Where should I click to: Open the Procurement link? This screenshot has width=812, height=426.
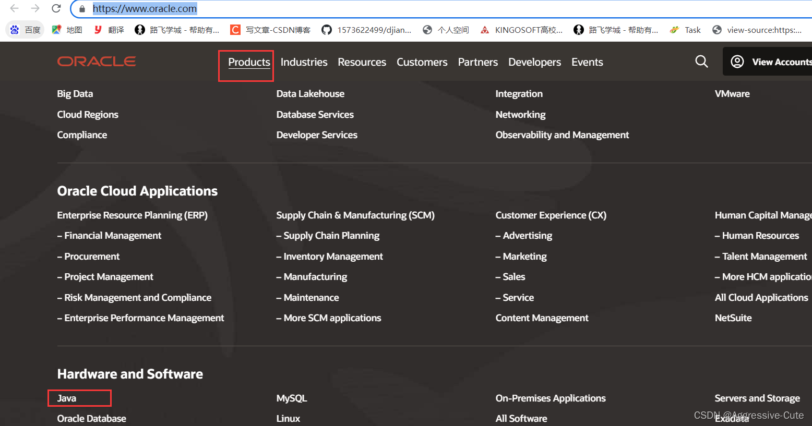tap(88, 257)
